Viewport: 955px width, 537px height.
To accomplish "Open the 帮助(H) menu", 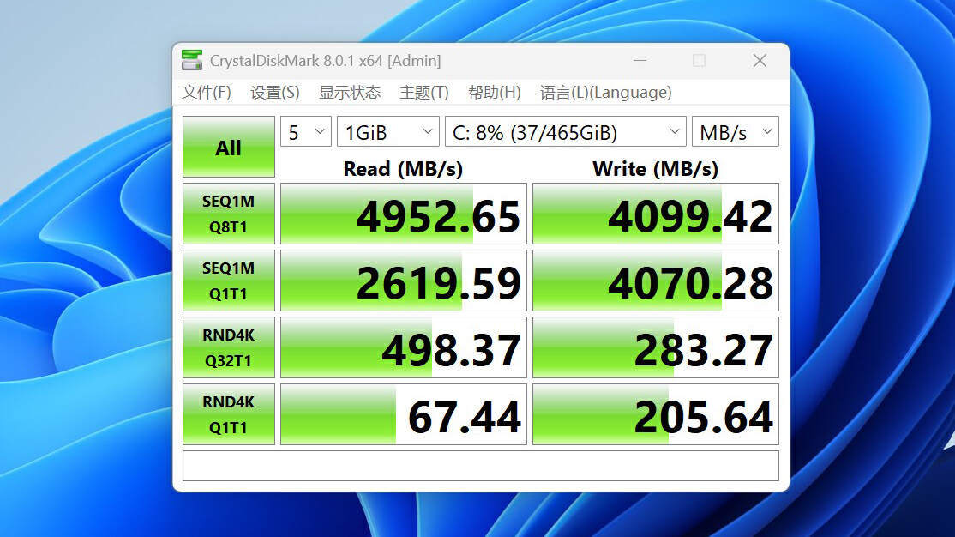I will (x=494, y=92).
